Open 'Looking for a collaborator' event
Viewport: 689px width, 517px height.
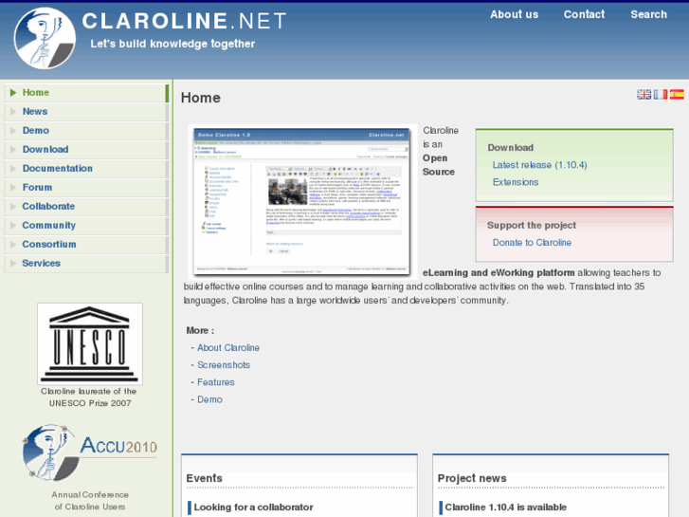pyautogui.click(x=254, y=507)
